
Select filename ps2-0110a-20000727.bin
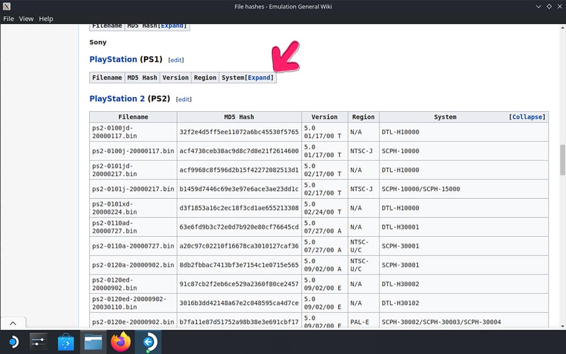point(133,246)
